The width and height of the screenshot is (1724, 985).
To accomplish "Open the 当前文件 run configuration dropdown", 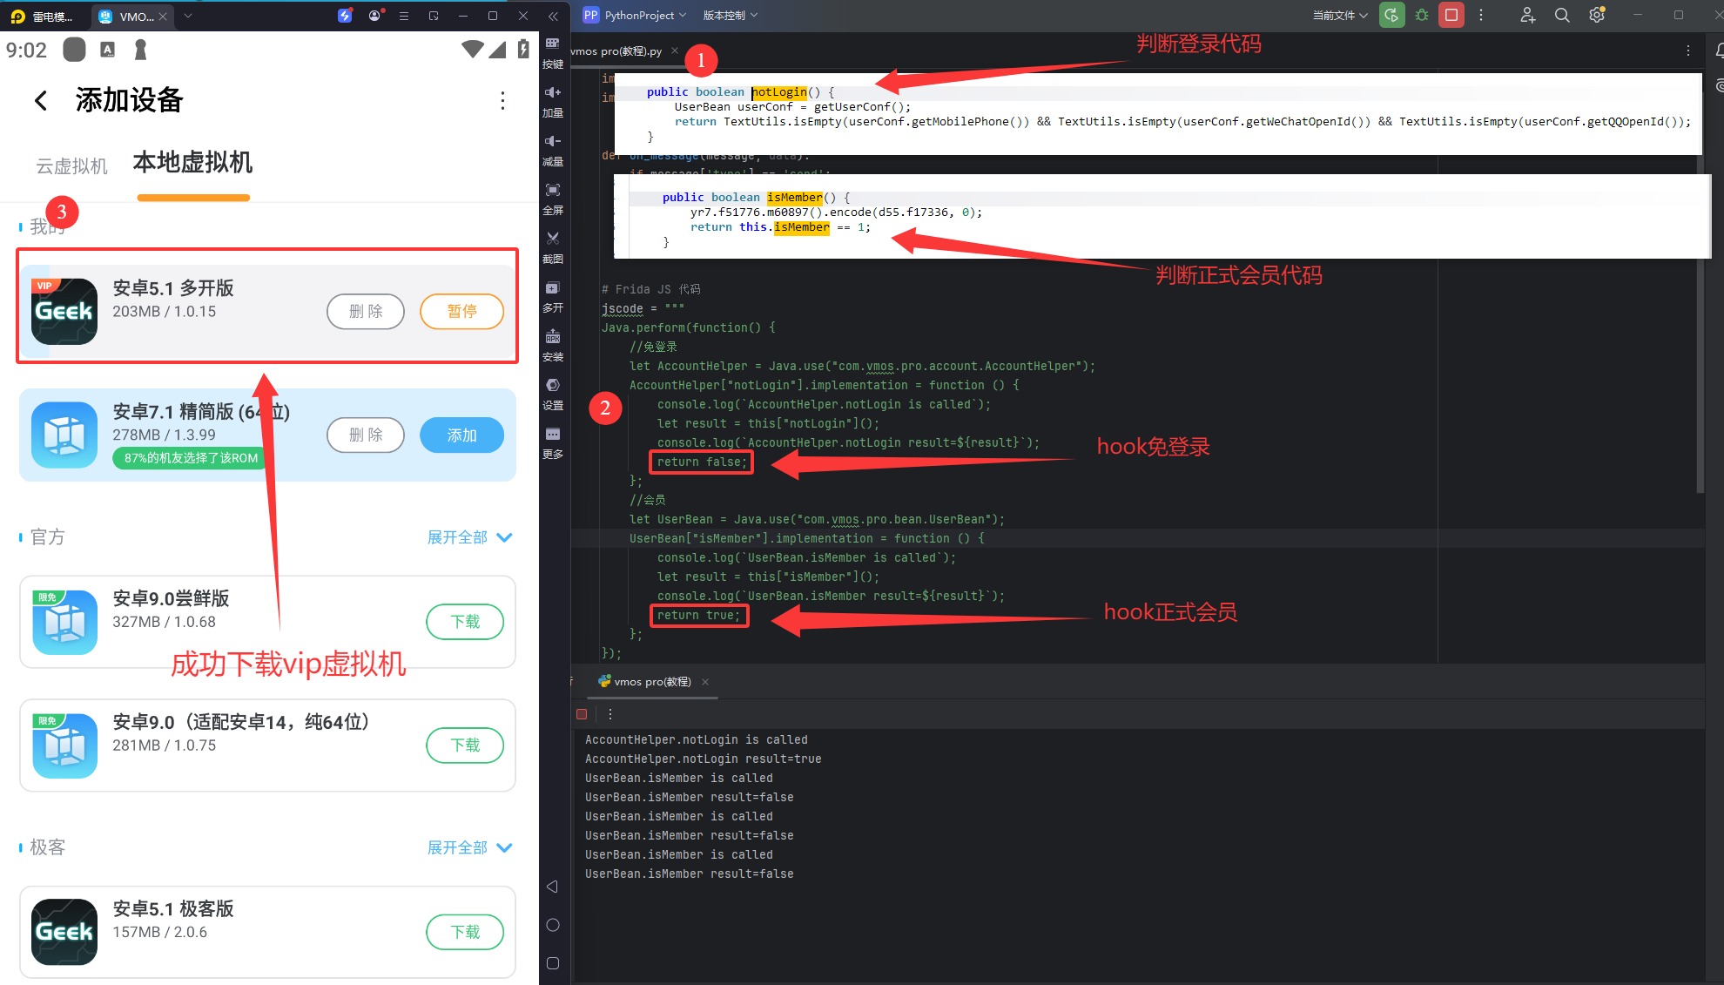I will (1340, 15).
